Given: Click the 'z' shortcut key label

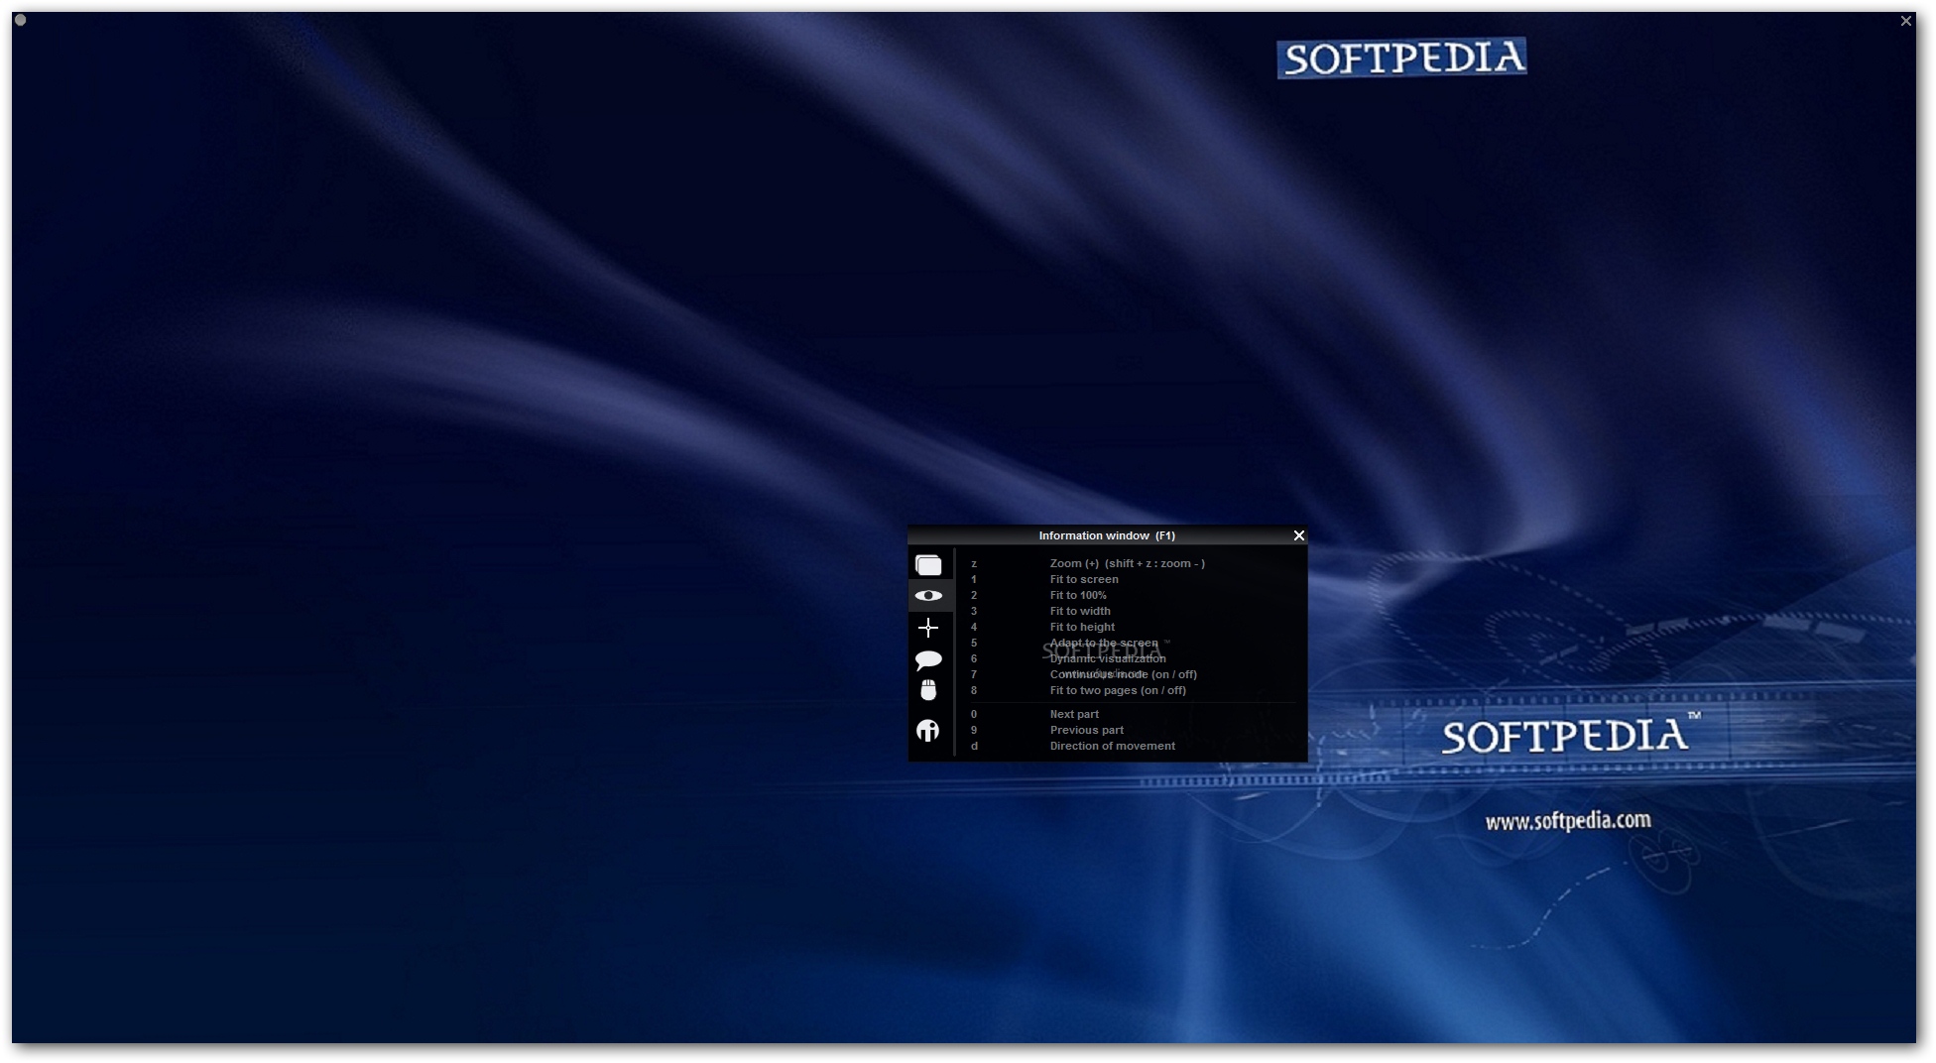Looking at the screenshot, I should coord(974,563).
